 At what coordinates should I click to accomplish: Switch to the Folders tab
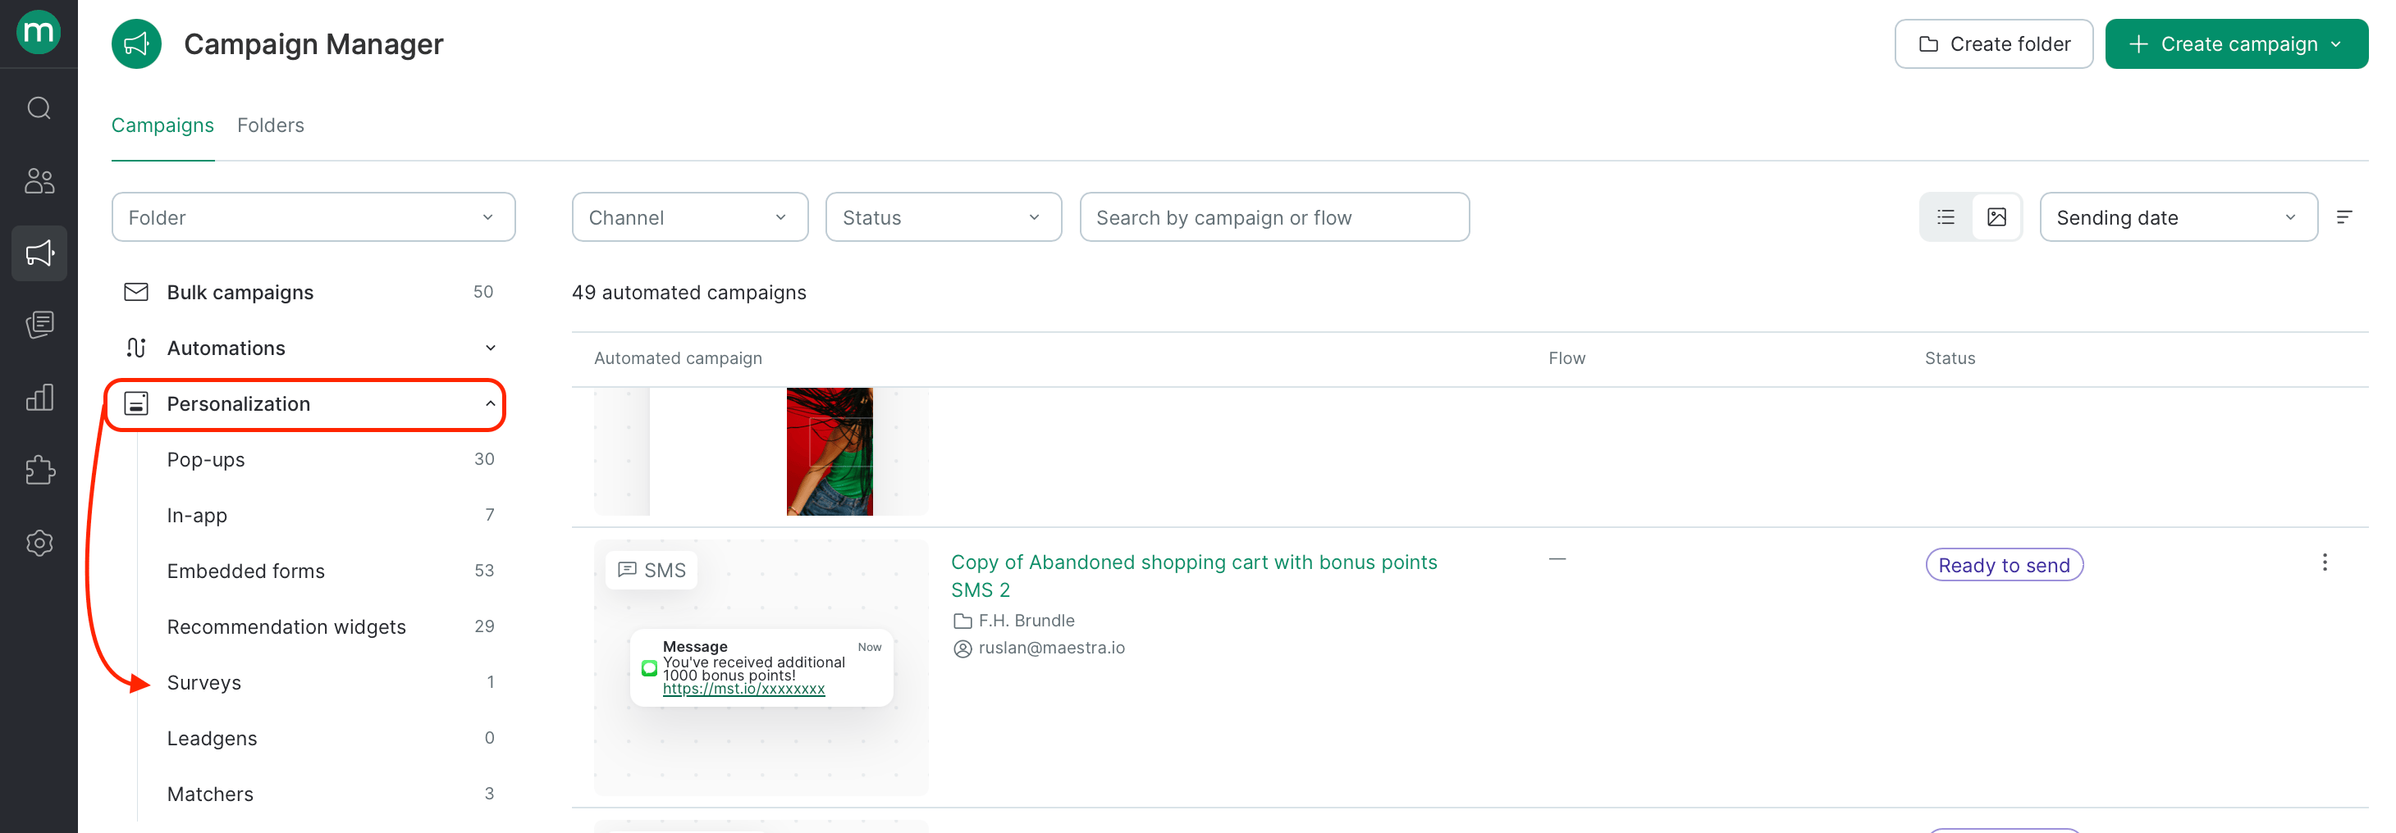click(x=271, y=125)
